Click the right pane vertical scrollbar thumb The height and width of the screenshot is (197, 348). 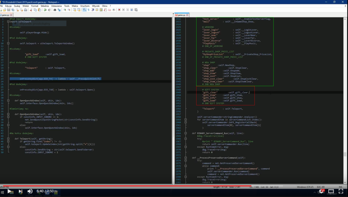[x=345, y=154]
